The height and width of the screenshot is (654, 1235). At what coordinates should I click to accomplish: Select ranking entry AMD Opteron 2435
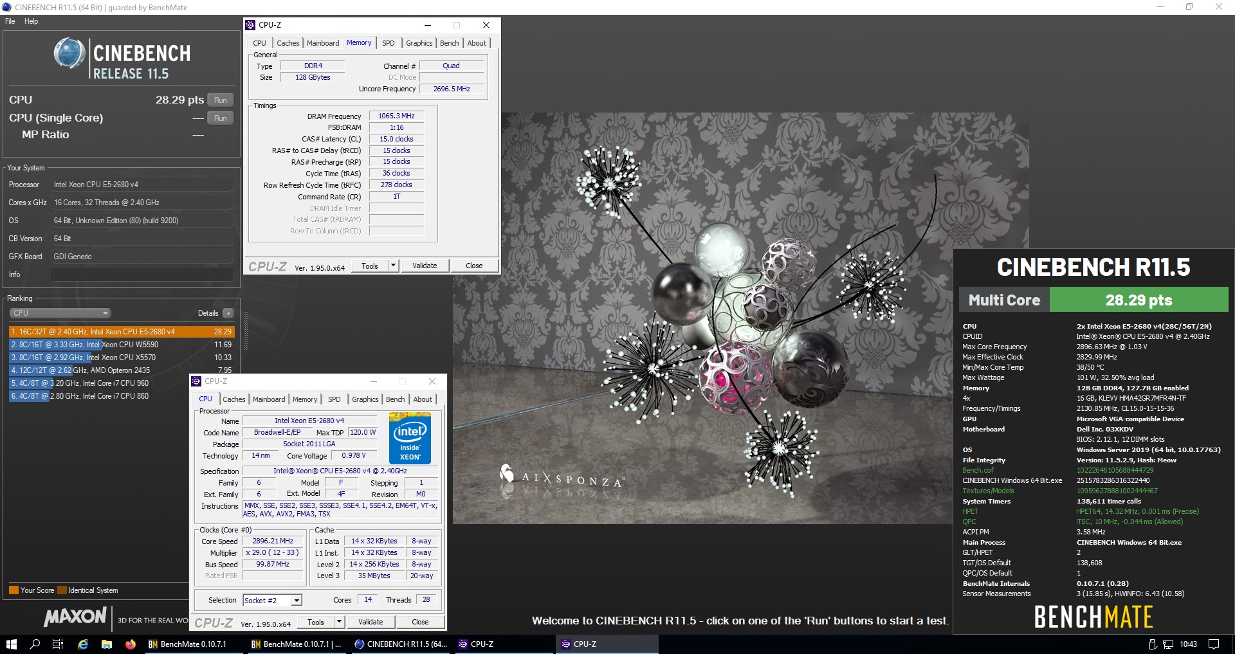[x=122, y=370]
